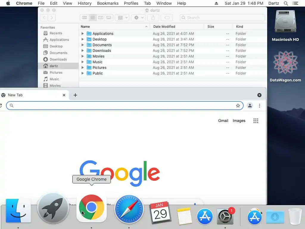Viewport: 305px width, 229px height.
Task: Expand Desktop folder disclosure triangle
Action: (x=83, y=39)
